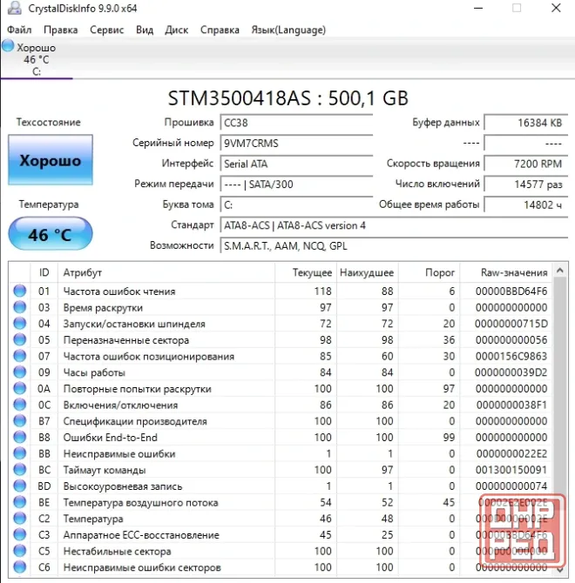The width and height of the screenshot is (575, 583).
Task: Click the Скорость вращения value 7200 RPM
Action: tap(526, 164)
